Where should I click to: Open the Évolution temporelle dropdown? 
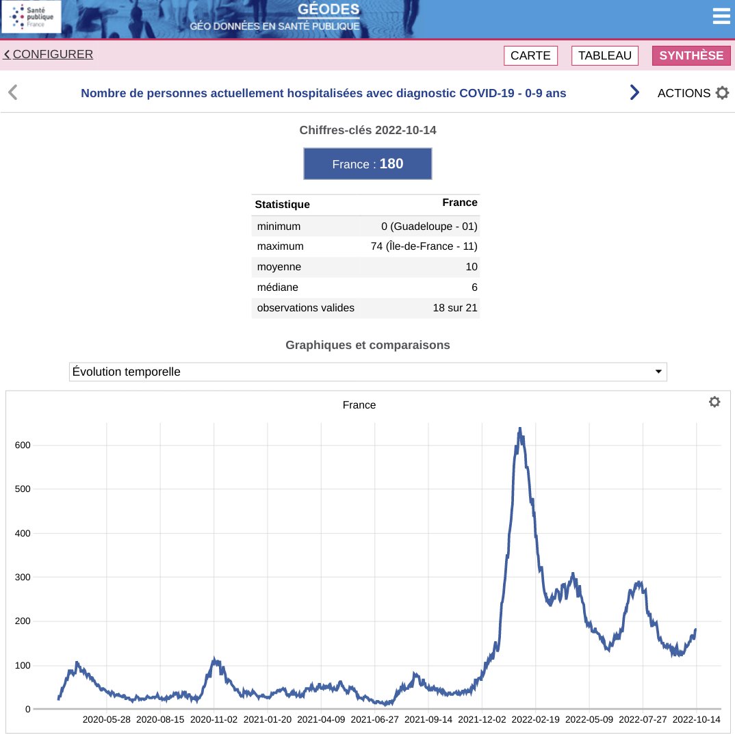point(367,372)
